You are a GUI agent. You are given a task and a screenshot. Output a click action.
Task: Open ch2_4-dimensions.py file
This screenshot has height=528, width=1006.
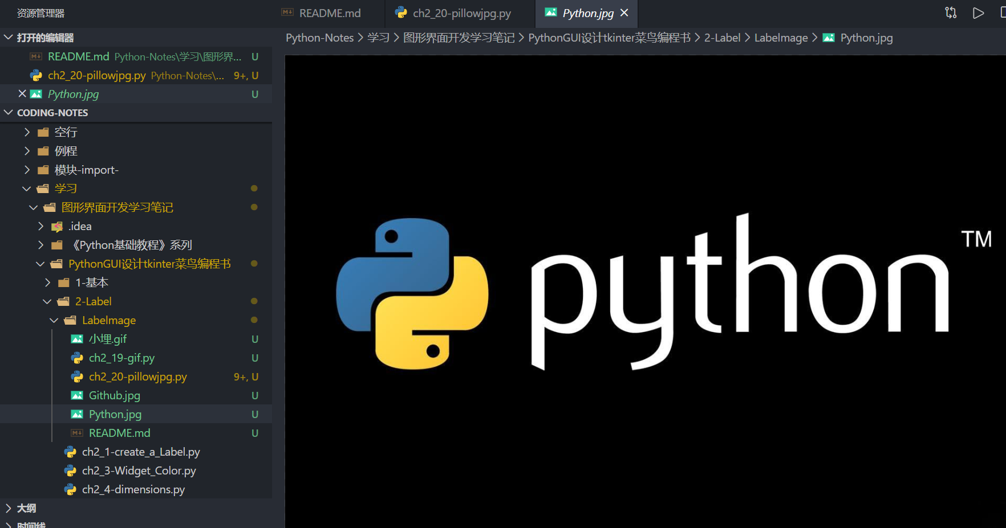click(x=136, y=489)
